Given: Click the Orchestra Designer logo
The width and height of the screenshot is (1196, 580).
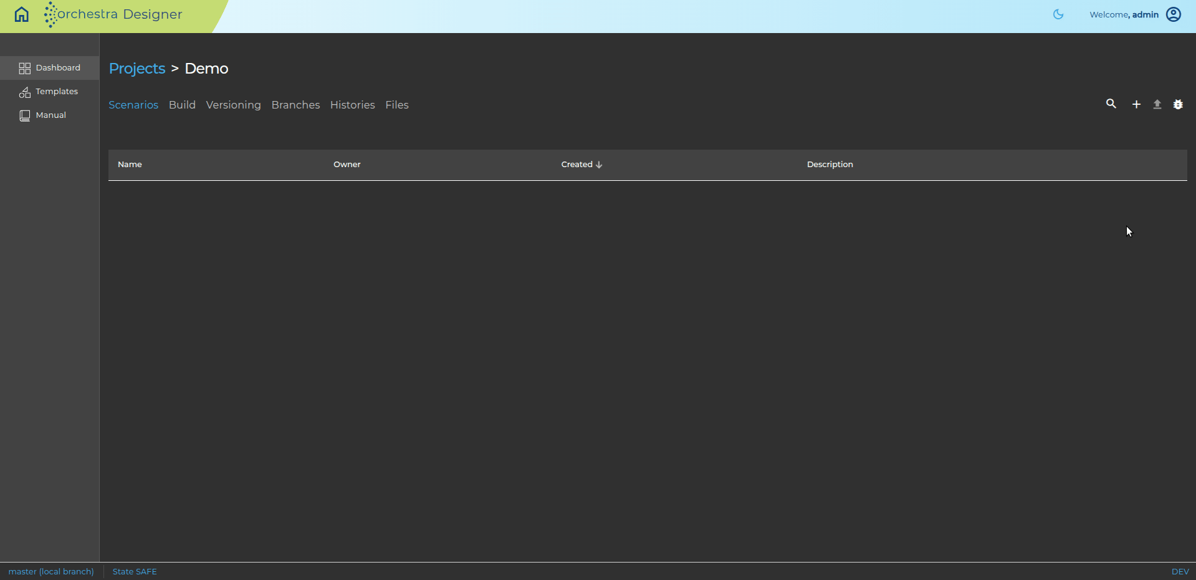Looking at the screenshot, I should click(x=113, y=14).
